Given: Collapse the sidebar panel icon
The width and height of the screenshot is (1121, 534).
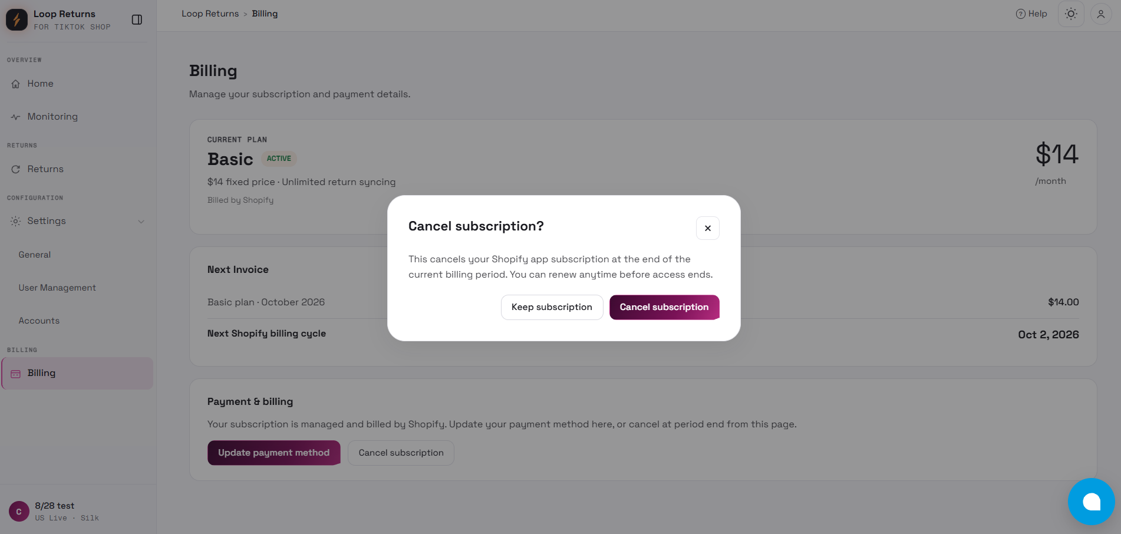Looking at the screenshot, I should click(137, 20).
